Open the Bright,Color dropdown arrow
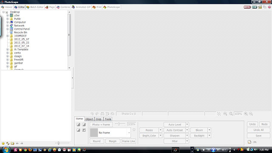Viewport: 272px width, 153px height. pyautogui.click(x=161, y=136)
